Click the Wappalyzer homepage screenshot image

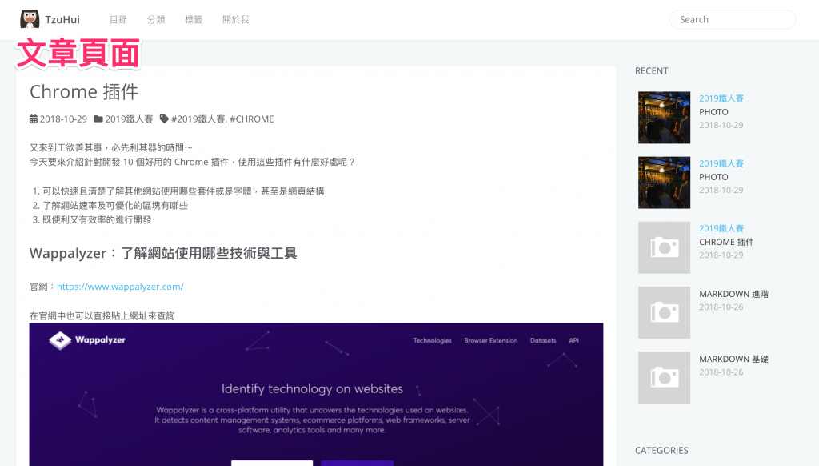tap(316, 395)
